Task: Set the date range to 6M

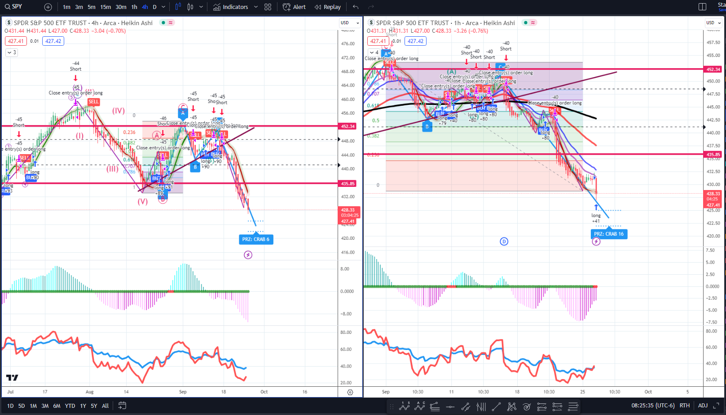Action: (x=57, y=406)
